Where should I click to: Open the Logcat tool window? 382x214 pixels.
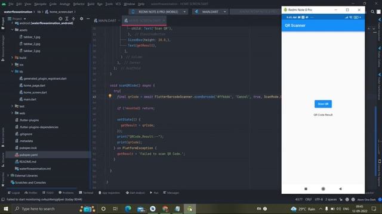click(x=14, y=193)
